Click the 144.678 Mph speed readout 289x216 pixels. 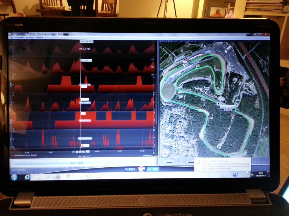click(87, 42)
